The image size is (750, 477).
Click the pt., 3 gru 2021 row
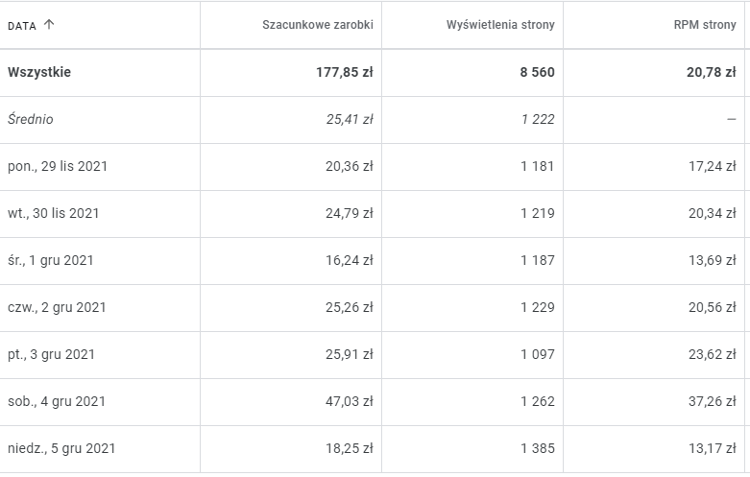point(51,354)
